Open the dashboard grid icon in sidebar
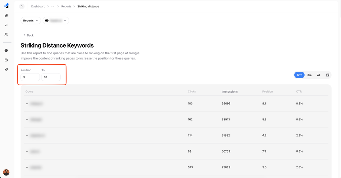This screenshot has height=178, width=341. click(x=6, y=15)
